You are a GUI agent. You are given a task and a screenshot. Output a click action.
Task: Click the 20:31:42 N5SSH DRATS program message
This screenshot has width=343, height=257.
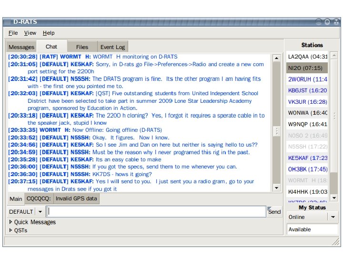134,82
